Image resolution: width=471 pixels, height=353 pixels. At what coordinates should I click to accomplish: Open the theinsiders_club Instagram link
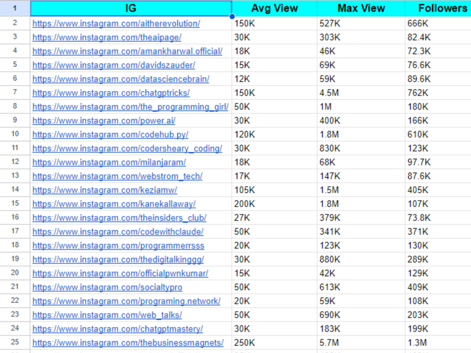pyautogui.click(x=120, y=218)
